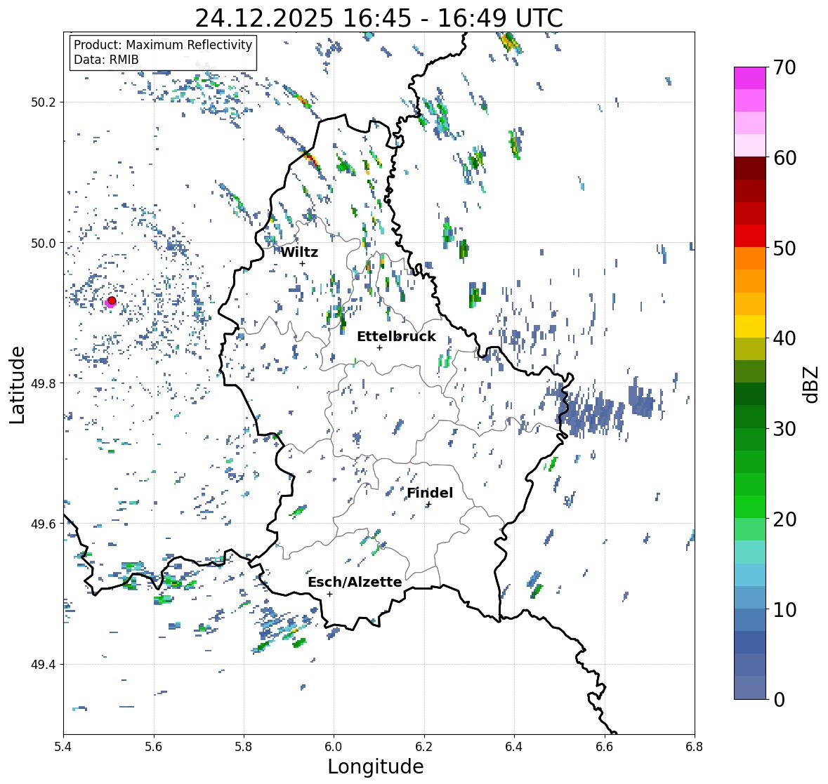Click the colorbar tick label 70
Image resolution: width=828 pixels, height=784 pixels.
pyautogui.click(x=784, y=67)
